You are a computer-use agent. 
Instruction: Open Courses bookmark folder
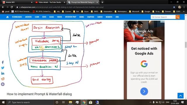click(x=67, y=12)
